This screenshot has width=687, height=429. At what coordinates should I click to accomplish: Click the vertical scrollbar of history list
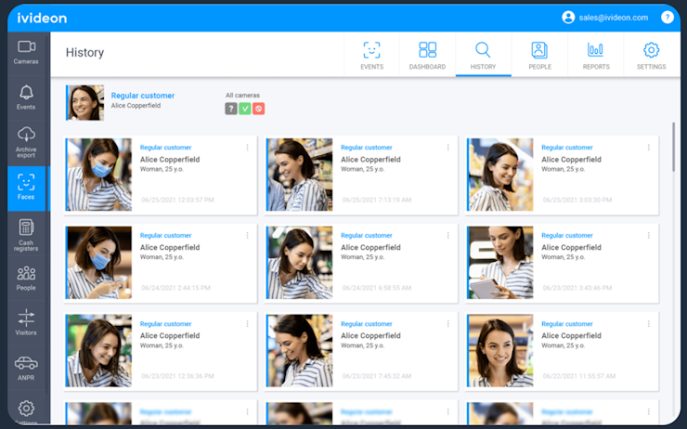(x=673, y=148)
